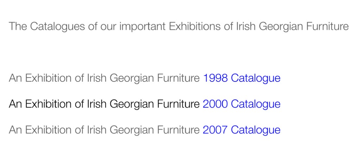The height and width of the screenshot is (145, 352).
Task: Click the word Georgian in the 1998 row
Action: tap(132, 79)
